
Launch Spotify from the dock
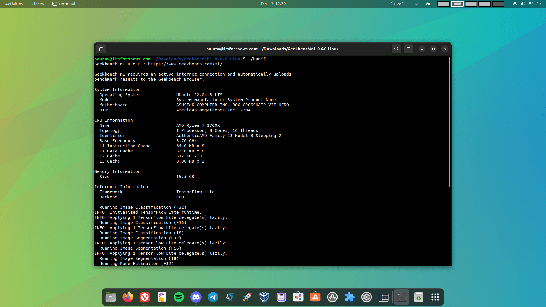click(x=179, y=297)
